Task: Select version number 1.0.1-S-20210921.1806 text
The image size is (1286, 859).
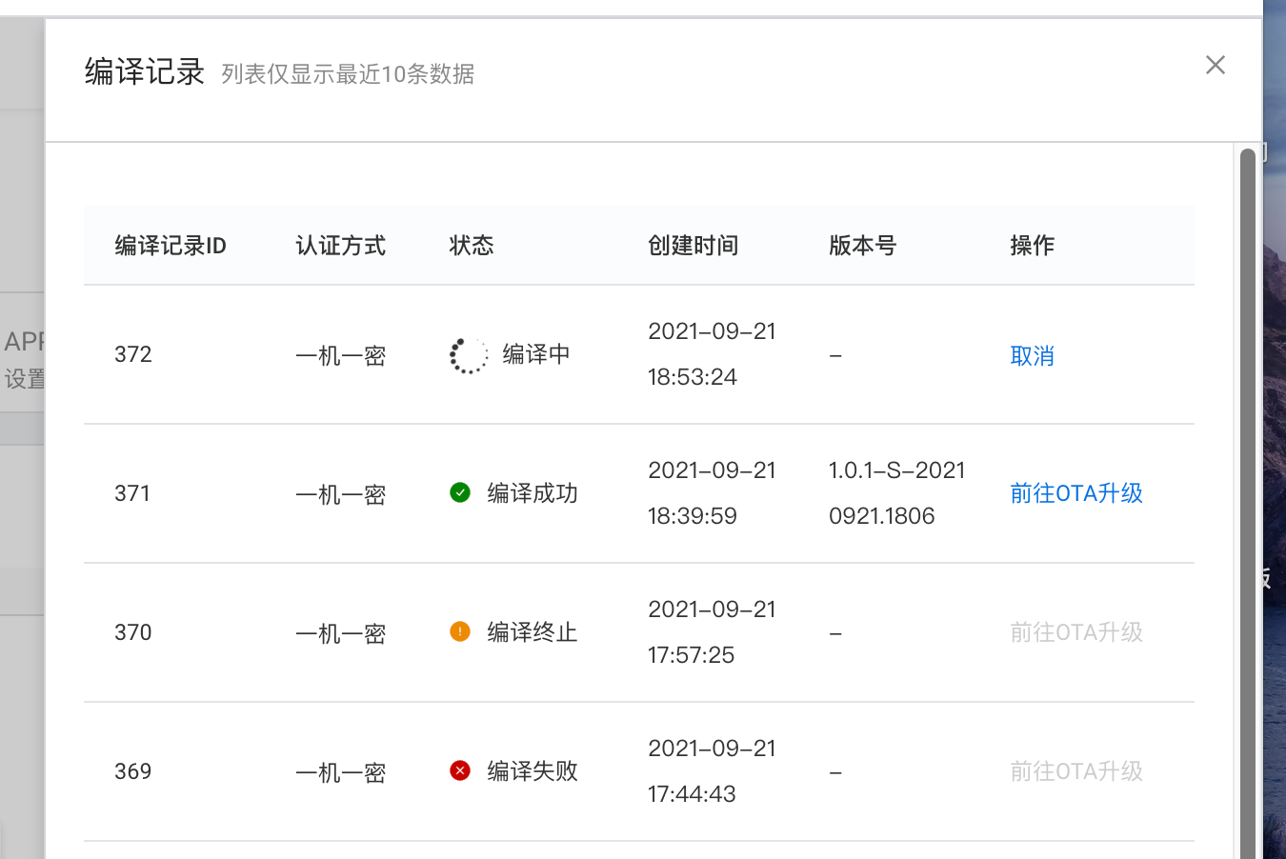Action: coord(895,492)
